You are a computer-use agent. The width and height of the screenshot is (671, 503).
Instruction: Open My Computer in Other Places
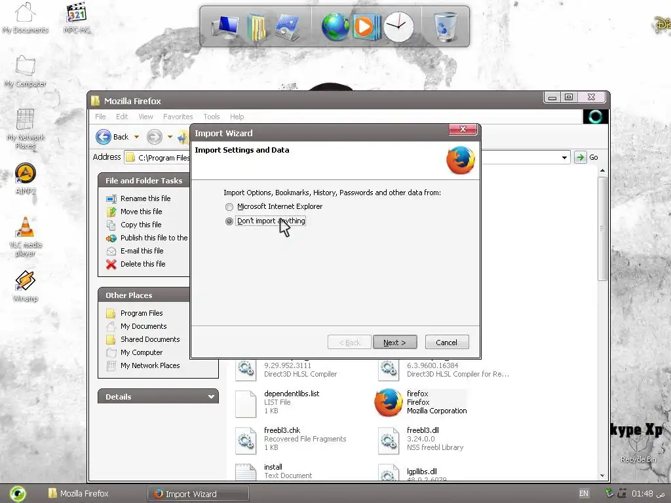[142, 352]
